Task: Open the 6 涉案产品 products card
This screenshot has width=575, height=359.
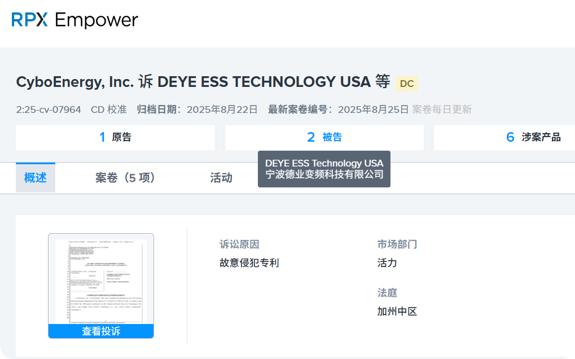Action: pyautogui.click(x=504, y=138)
